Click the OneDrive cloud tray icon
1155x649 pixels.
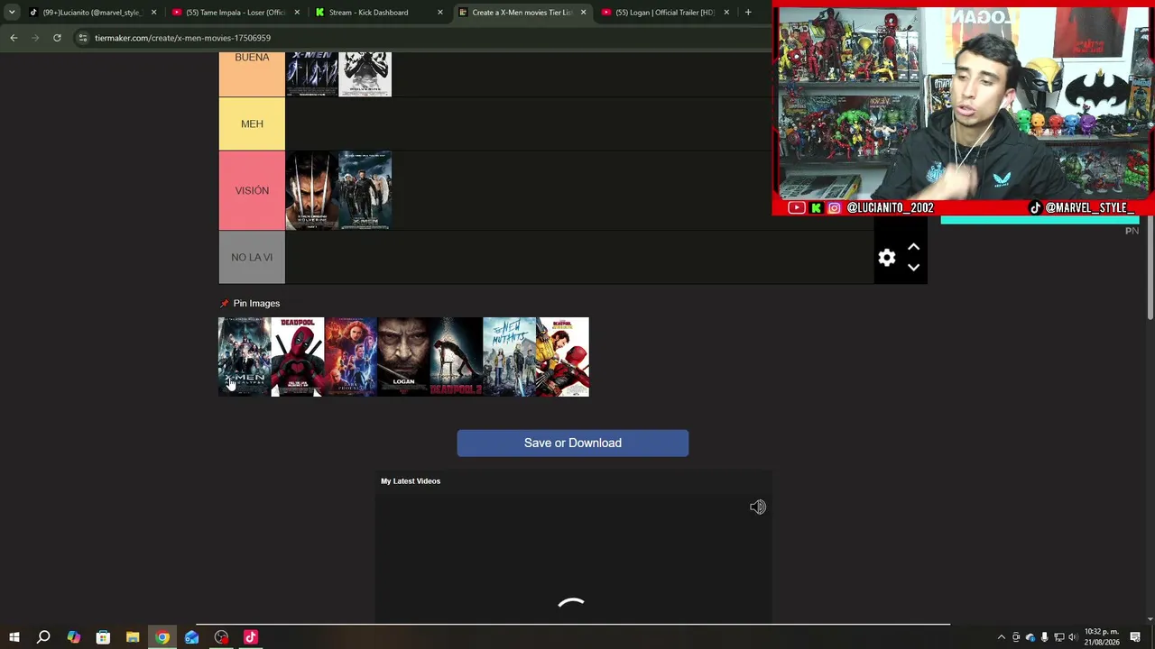tap(1030, 637)
